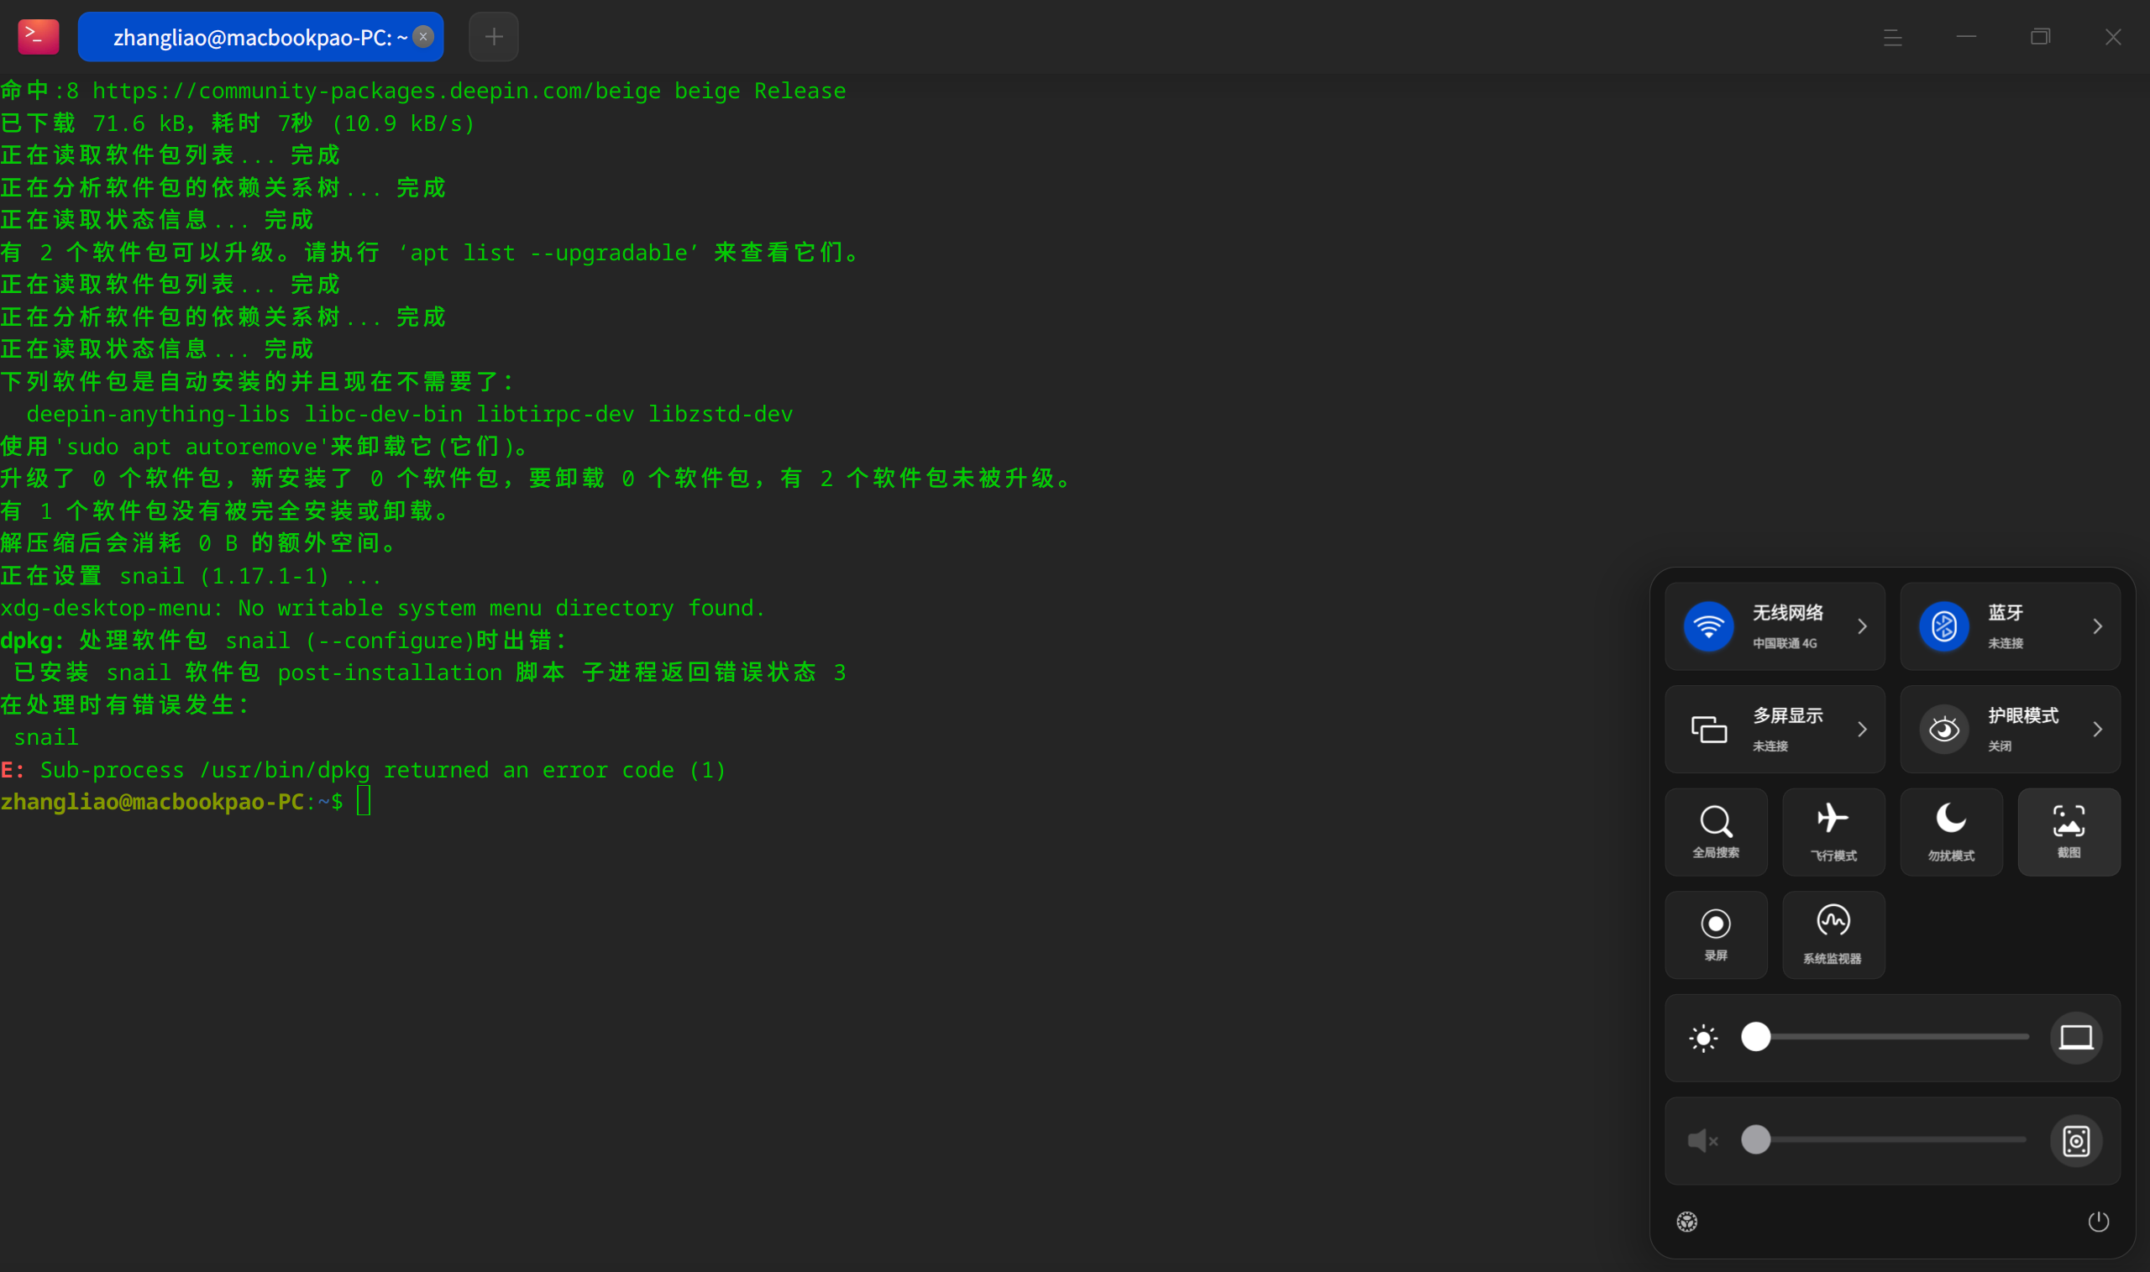Click the terminal prompt line
Image resolution: width=2150 pixels, height=1272 pixels.
point(186,803)
